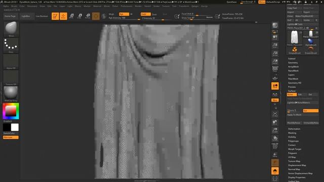Select the white secondary color swatch
Image resolution: width=324 pixels, height=182 pixels.
[15, 127]
